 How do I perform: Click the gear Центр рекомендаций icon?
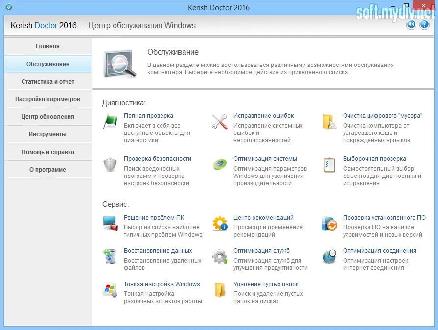click(220, 223)
